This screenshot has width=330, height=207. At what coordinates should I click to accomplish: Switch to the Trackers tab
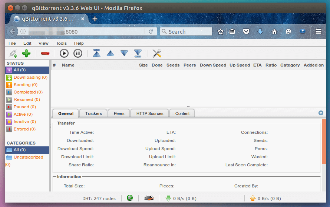93,113
